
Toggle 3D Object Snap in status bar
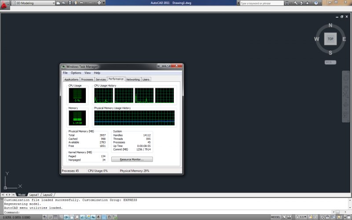point(77,217)
